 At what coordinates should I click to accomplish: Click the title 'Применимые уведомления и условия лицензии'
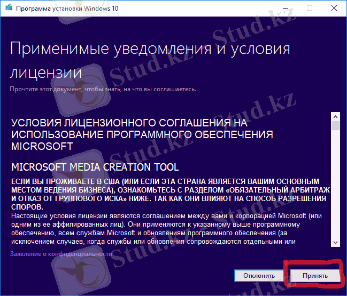[150, 60]
